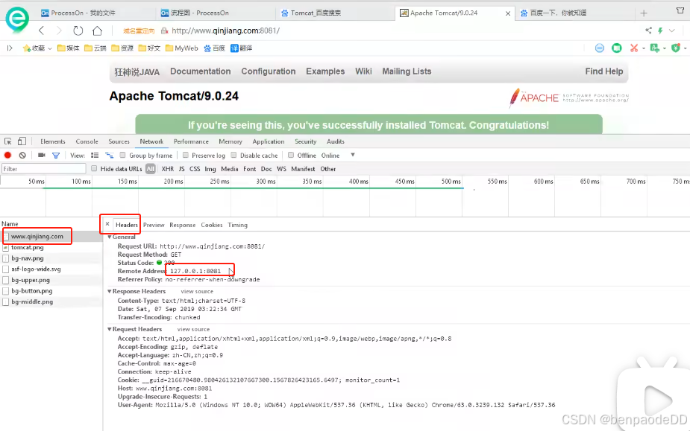
Task: Filter requests by XHR
Action: click(x=168, y=169)
